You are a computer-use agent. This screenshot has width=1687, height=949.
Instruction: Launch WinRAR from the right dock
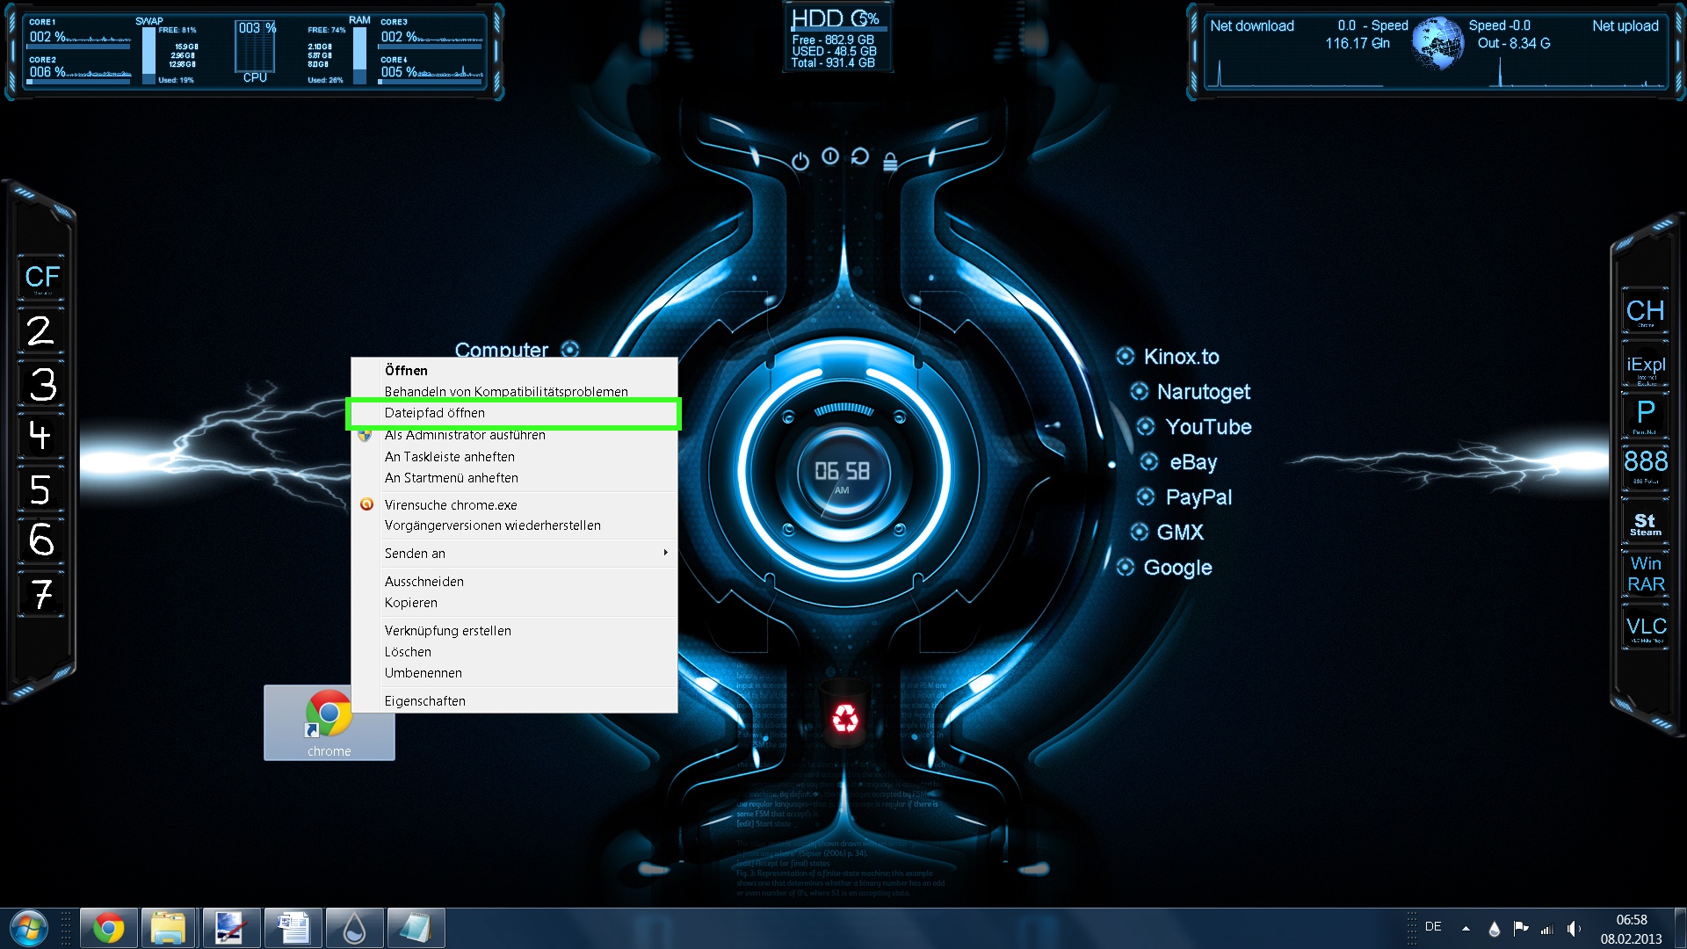pos(1645,574)
